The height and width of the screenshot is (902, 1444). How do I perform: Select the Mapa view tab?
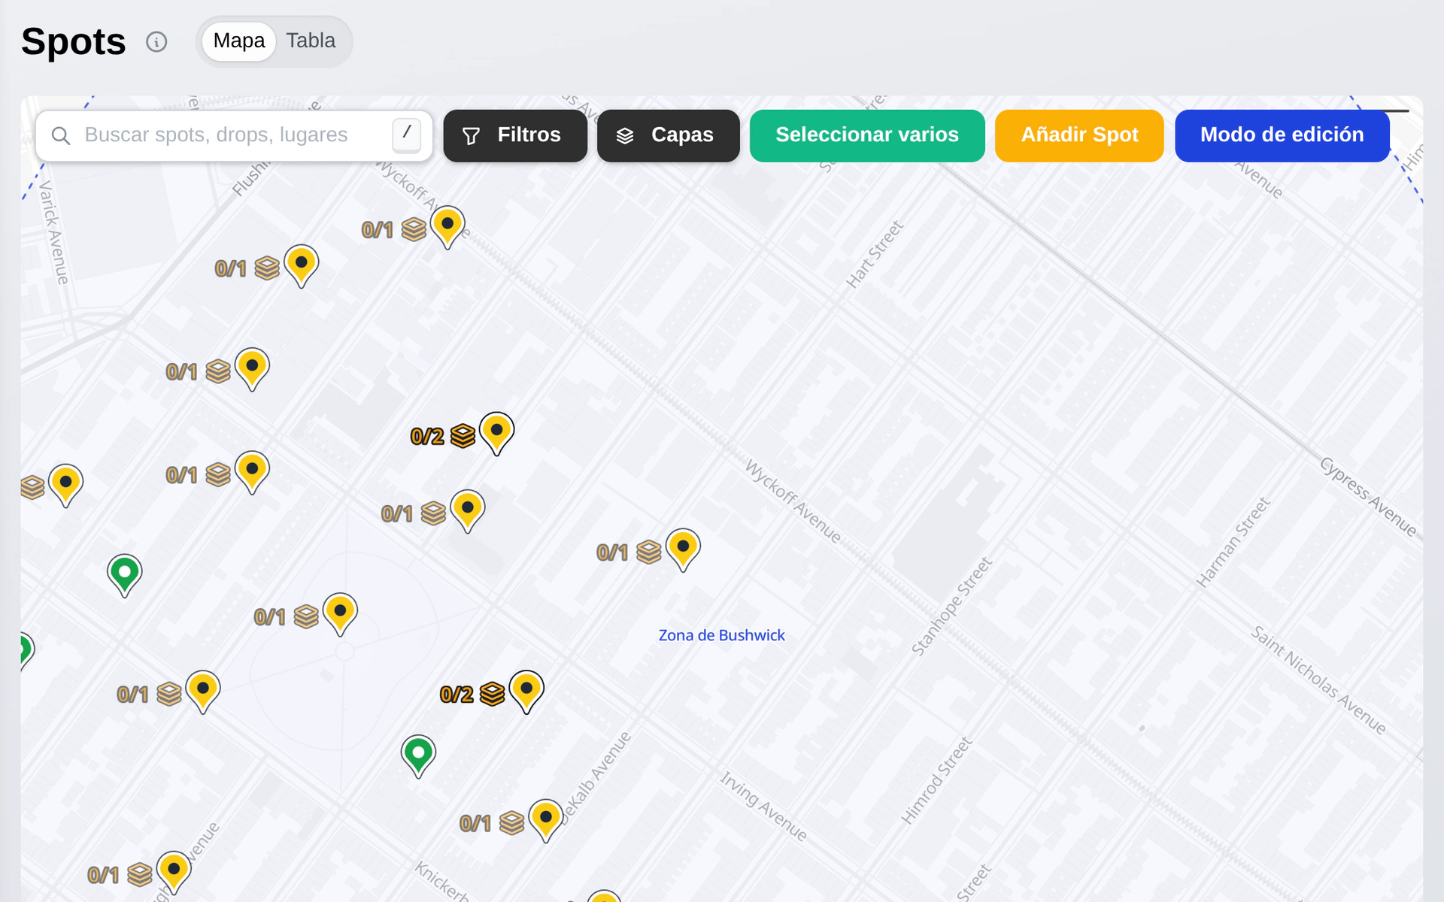coord(239,41)
